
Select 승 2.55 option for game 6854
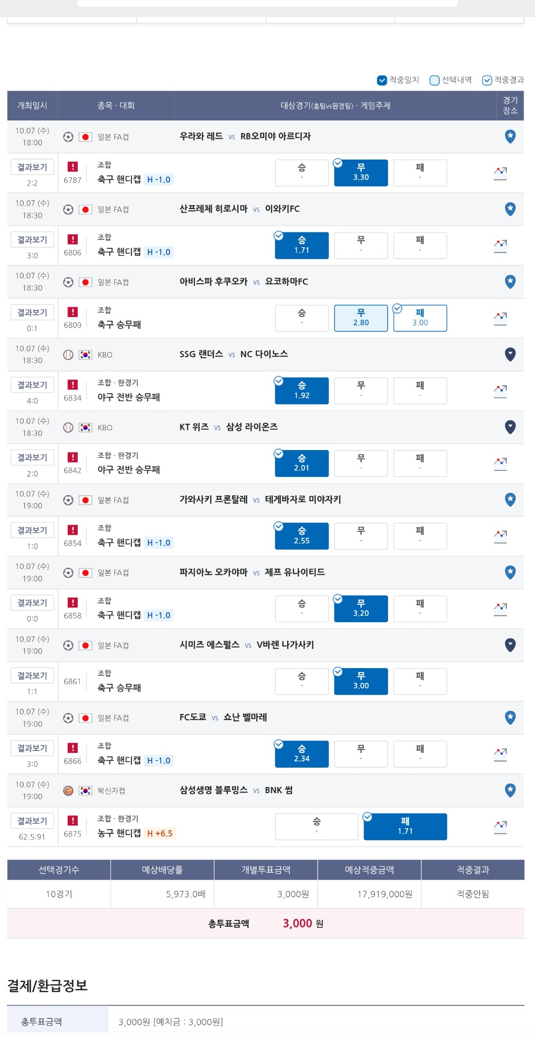coord(302,536)
